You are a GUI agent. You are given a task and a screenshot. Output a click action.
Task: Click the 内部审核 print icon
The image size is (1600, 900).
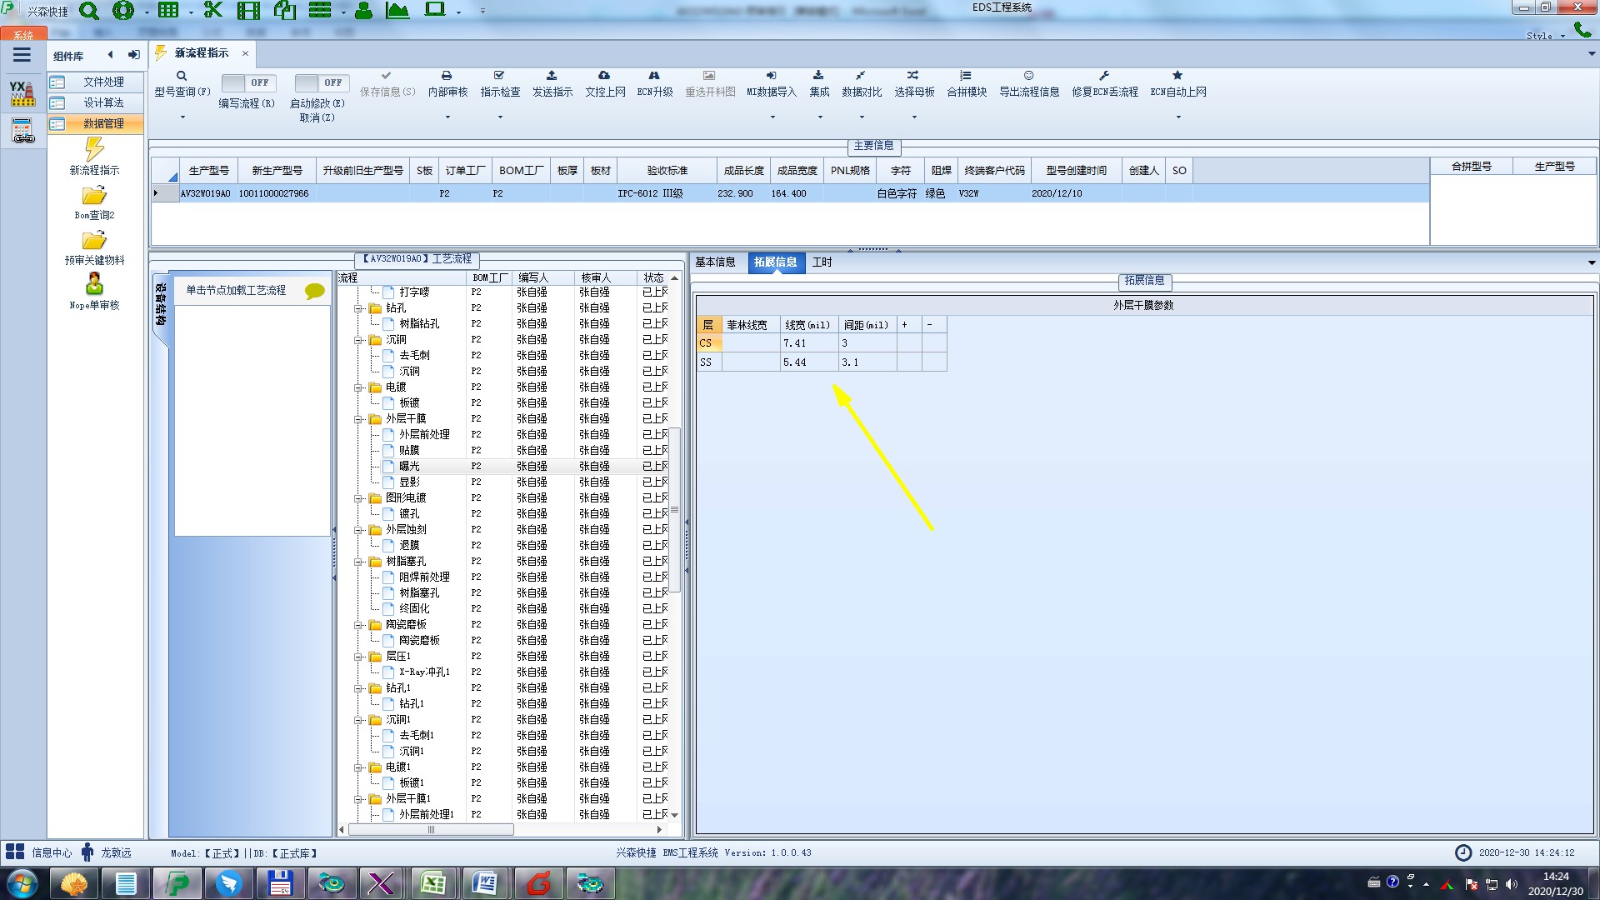tap(447, 76)
